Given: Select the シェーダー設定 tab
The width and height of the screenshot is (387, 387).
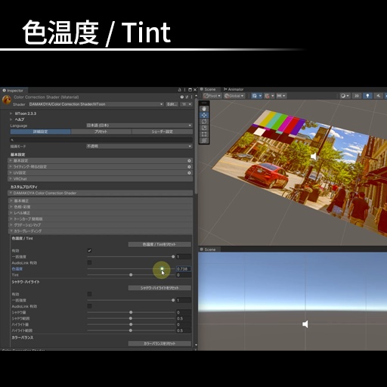Looking at the screenshot, I should (x=163, y=132).
